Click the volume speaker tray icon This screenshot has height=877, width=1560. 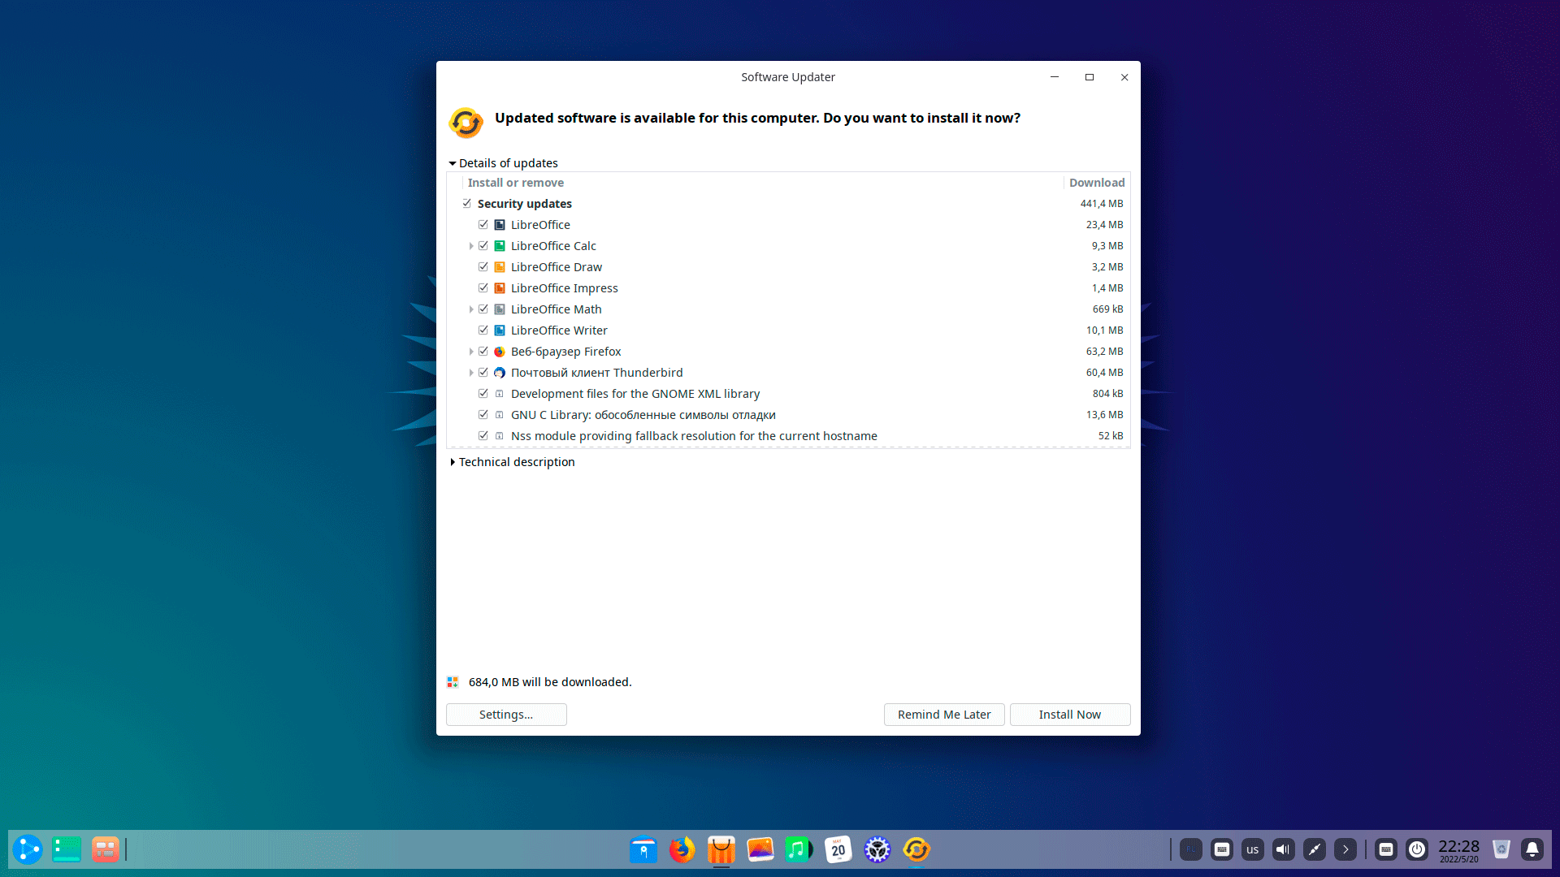click(1283, 849)
